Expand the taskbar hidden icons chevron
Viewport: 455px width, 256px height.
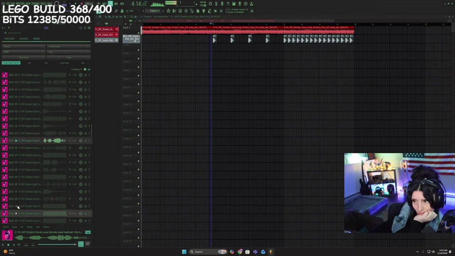[x=417, y=252]
